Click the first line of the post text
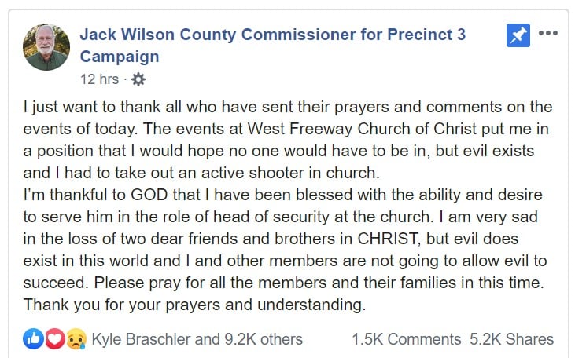575x358 pixels. (x=288, y=108)
